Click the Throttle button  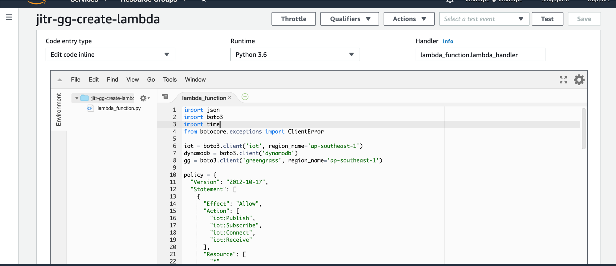pyautogui.click(x=293, y=19)
